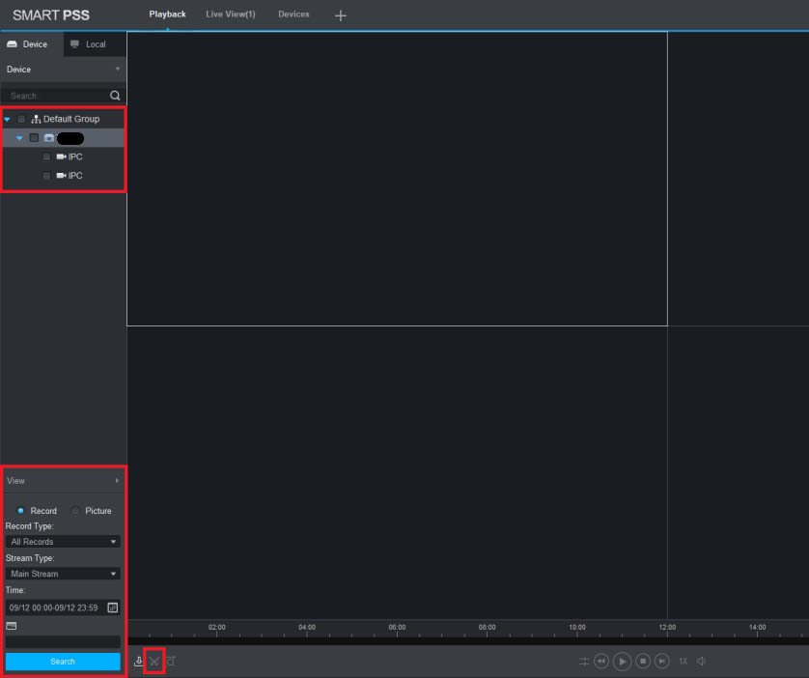Expand the View panel arrow
Image resolution: width=809 pixels, height=678 pixels.
click(x=117, y=480)
